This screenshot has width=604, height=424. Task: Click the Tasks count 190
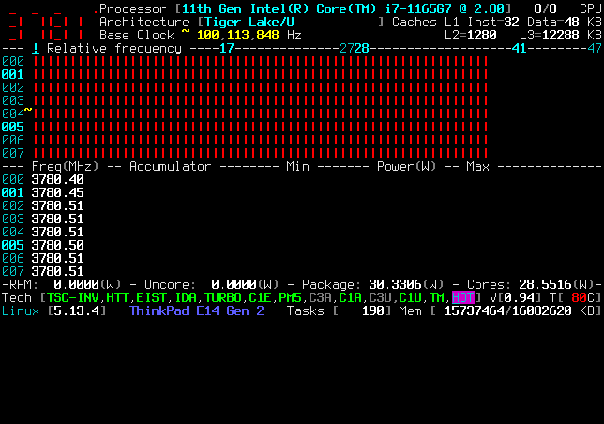pos(372,311)
